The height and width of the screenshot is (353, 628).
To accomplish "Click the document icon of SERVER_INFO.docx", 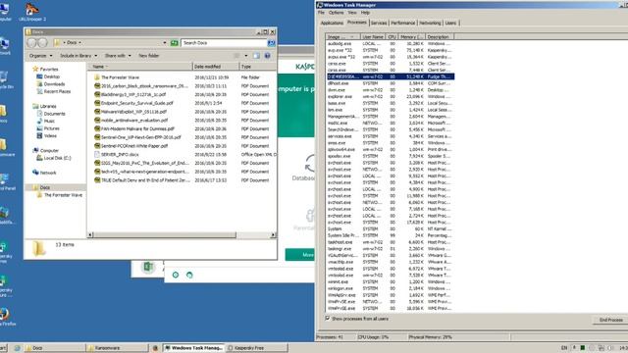I will (x=97, y=155).
